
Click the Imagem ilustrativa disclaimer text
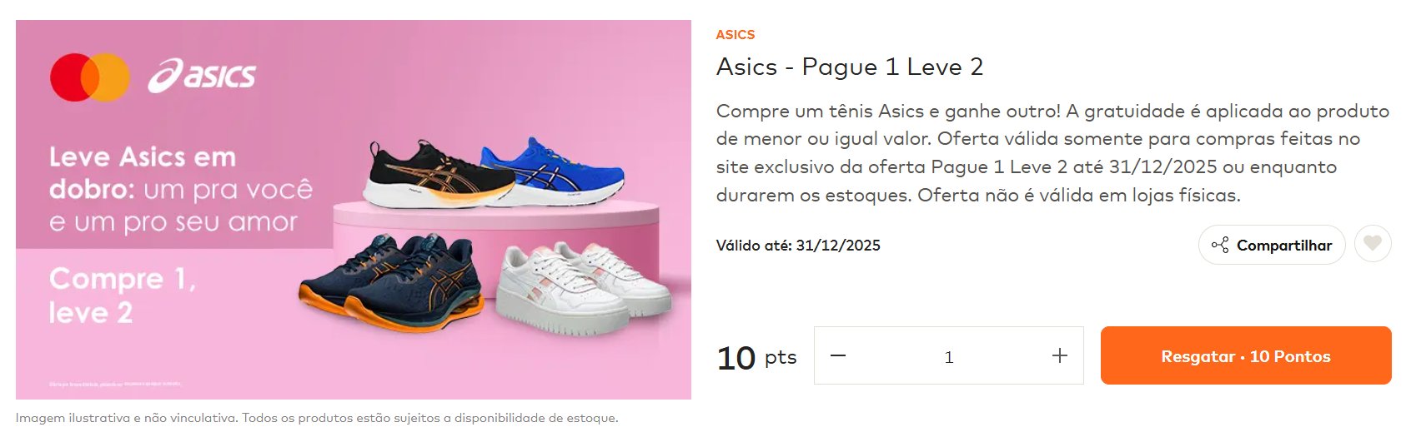pyautogui.click(x=317, y=418)
